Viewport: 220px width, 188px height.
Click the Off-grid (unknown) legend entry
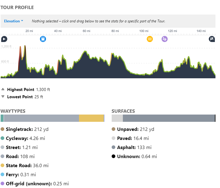(34, 183)
